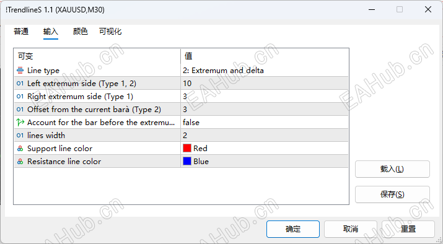Screen dimensions: 443x244
Task: Click the 保存(S) save button
Action: 392,194
